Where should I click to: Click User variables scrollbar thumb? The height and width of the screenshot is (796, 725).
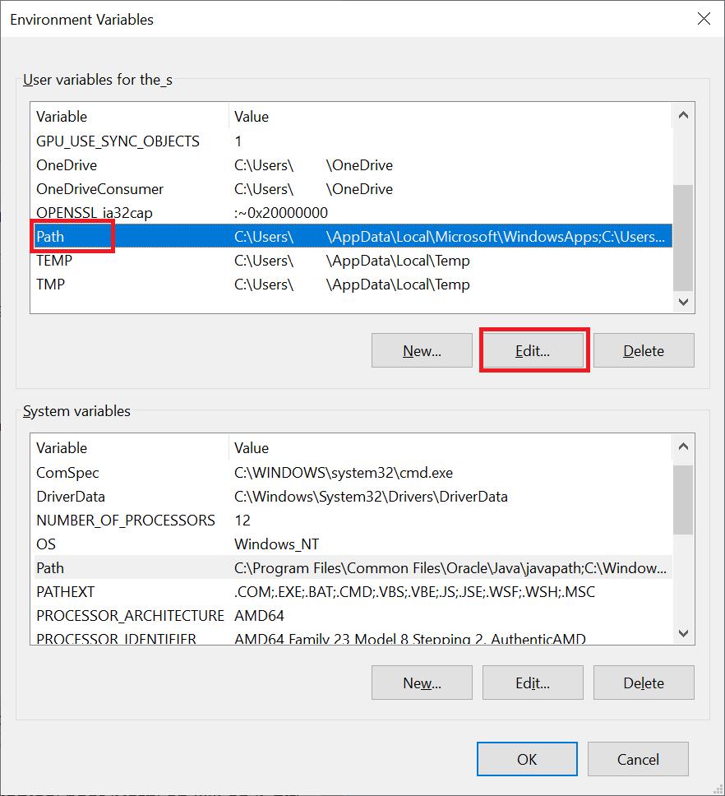pos(683,238)
